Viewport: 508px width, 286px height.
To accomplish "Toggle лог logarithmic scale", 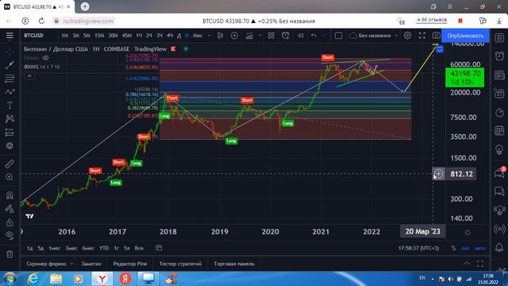I will pos(466,249).
